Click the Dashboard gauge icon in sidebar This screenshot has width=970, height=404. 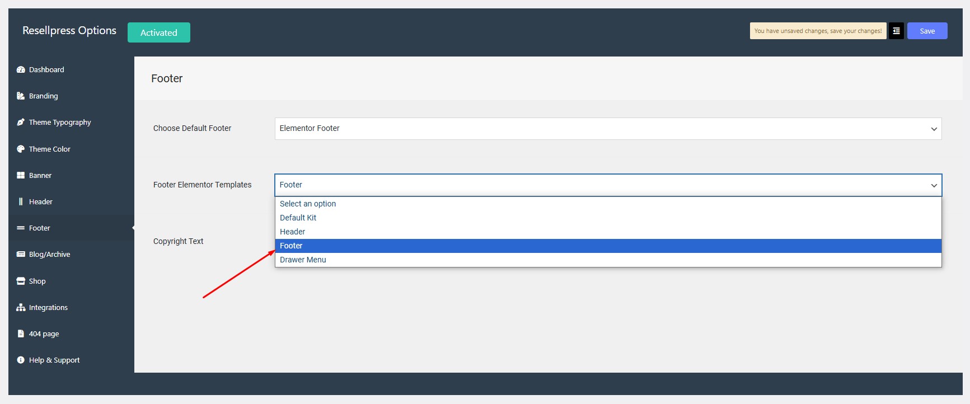pyautogui.click(x=21, y=70)
